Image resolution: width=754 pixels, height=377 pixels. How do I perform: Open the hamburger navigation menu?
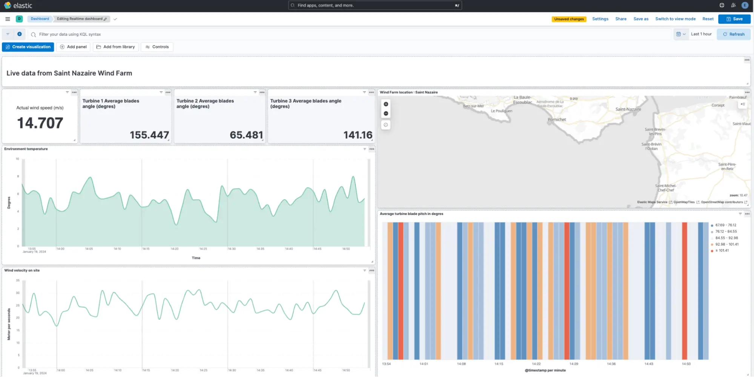point(8,19)
